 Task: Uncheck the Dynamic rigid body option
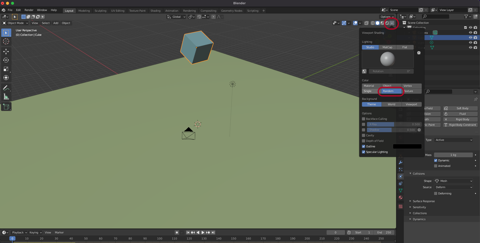436,160
